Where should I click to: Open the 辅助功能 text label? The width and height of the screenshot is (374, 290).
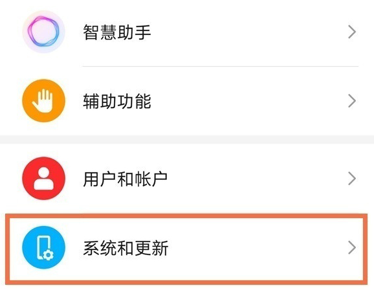click(117, 101)
